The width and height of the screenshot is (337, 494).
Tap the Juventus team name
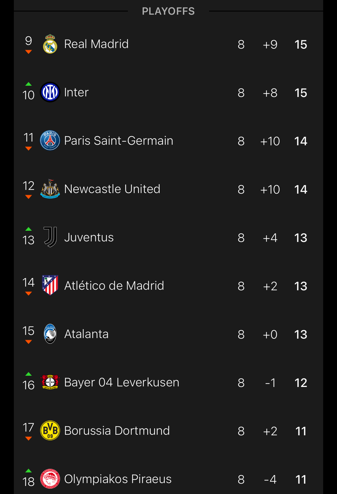(89, 237)
